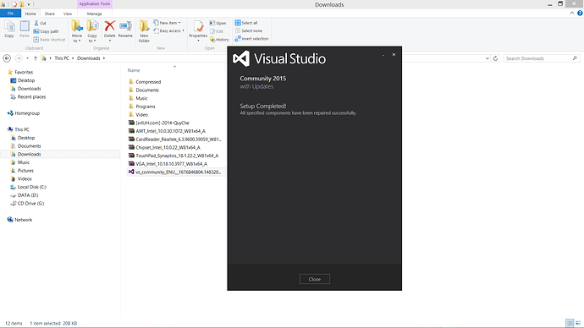Refresh the Downloads folder view

495,58
